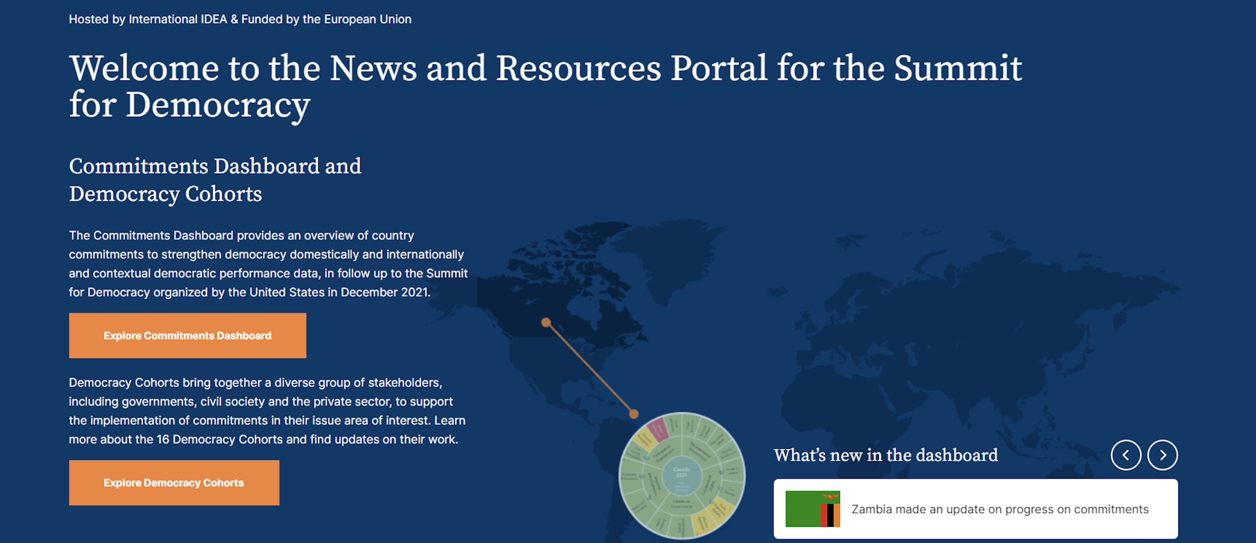Click the 'What's new in the dashboard' heading
Viewport: 1256px width, 543px height.
point(886,455)
